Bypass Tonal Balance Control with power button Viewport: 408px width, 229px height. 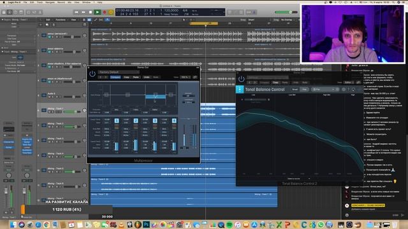tap(241, 79)
